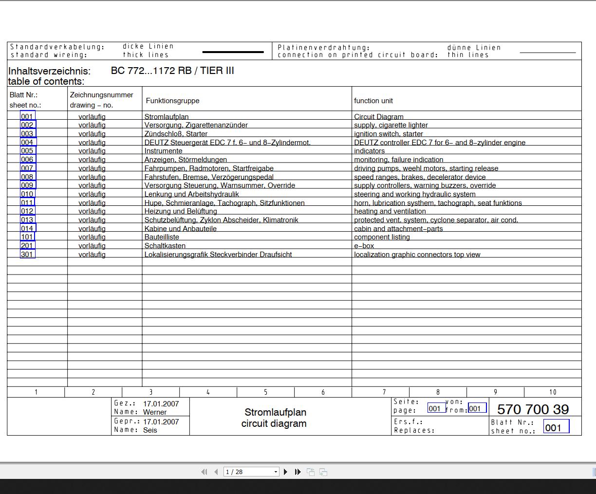Follow sheet 007 link for driving pumps
This screenshot has width=596, height=494.
(x=28, y=168)
